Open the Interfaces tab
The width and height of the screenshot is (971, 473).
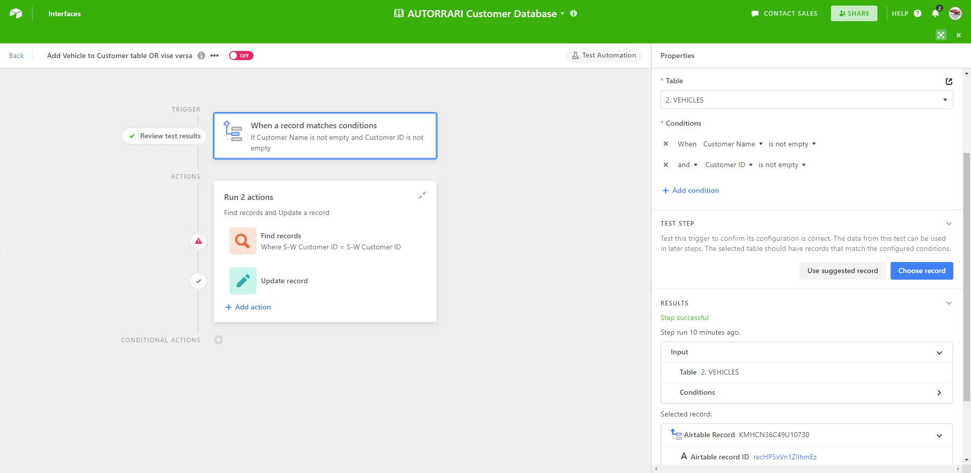(x=64, y=14)
